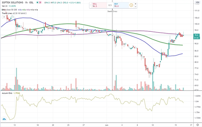Click the Death Cross marker label
Viewport: 202px width, 127px height.
tap(112, 11)
